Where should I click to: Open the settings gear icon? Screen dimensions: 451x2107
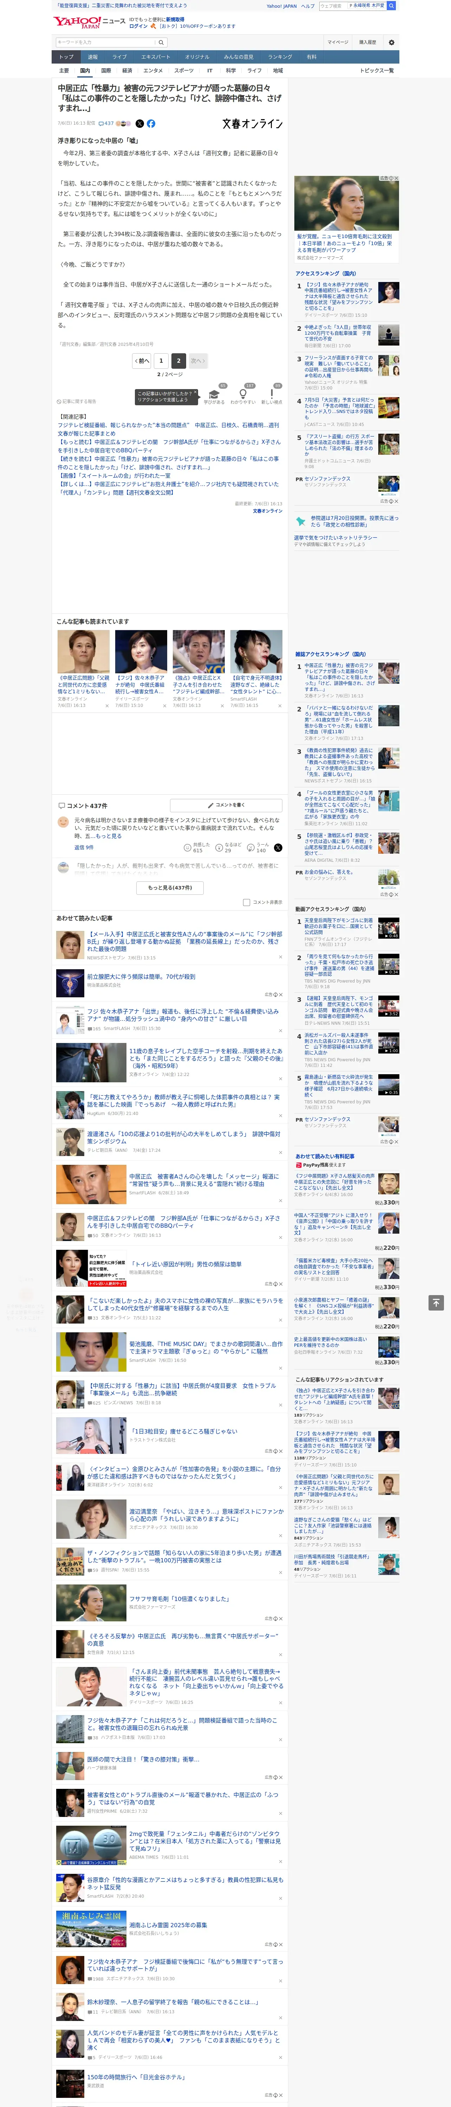(x=391, y=42)
